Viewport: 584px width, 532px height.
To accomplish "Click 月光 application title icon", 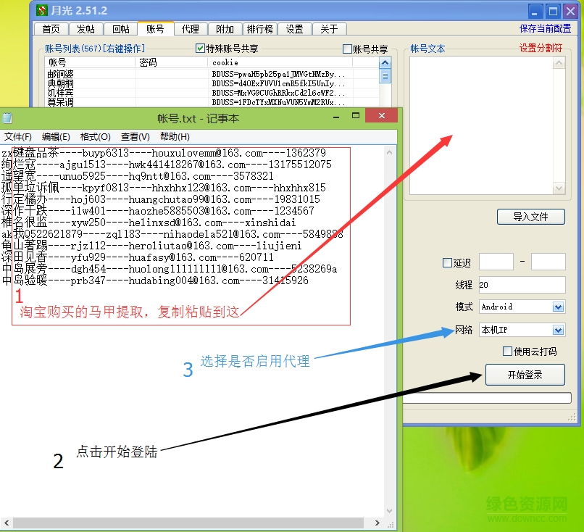I will point(42,10).
